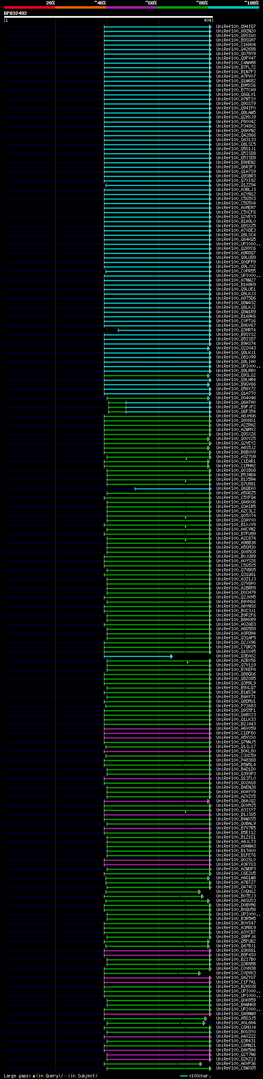The width and height of the screenshot is (263, 1079).
Task: Select hit label UniRef100_B9FJF2
Action: point(236,407)
